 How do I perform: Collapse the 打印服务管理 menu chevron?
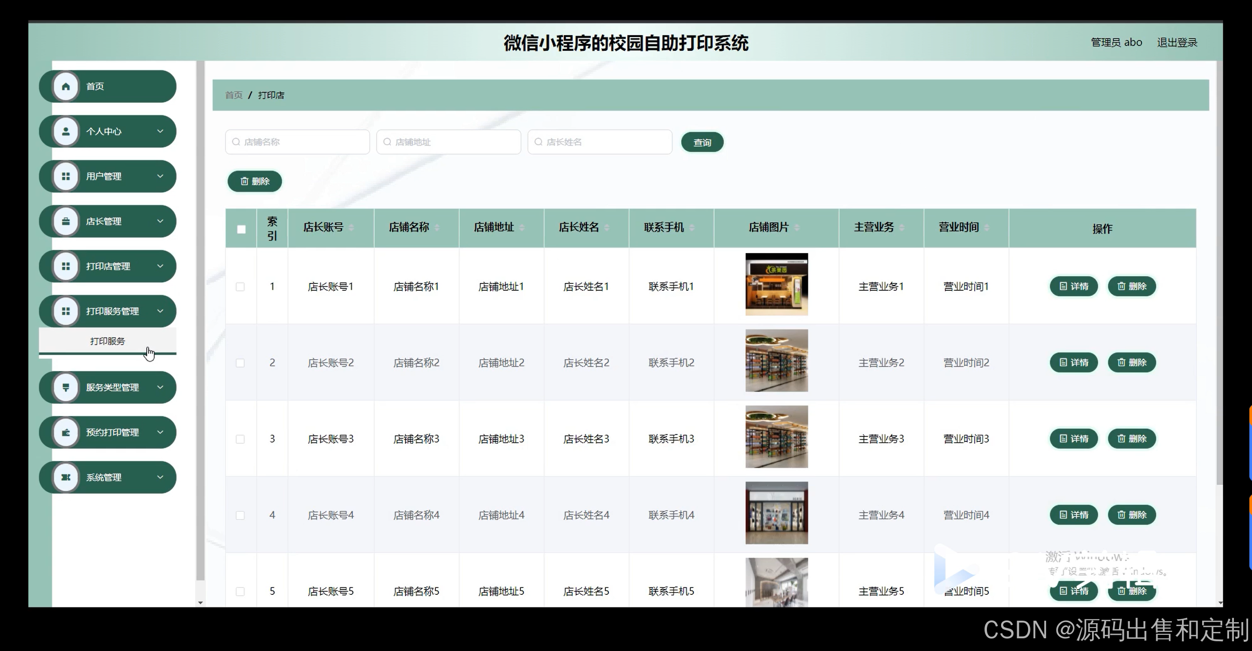(x=160, y=311)
